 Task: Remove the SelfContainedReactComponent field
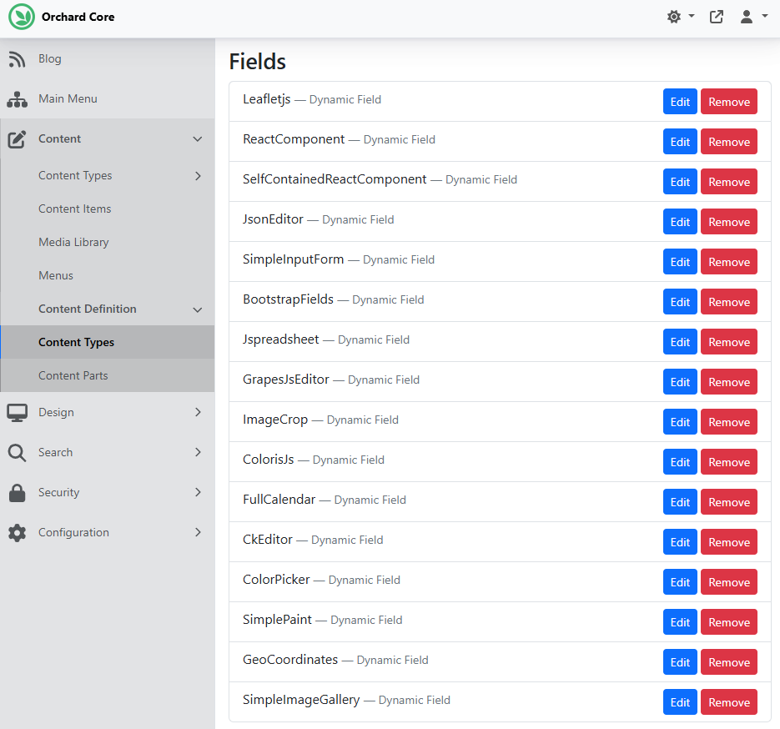tap(729, 182)
